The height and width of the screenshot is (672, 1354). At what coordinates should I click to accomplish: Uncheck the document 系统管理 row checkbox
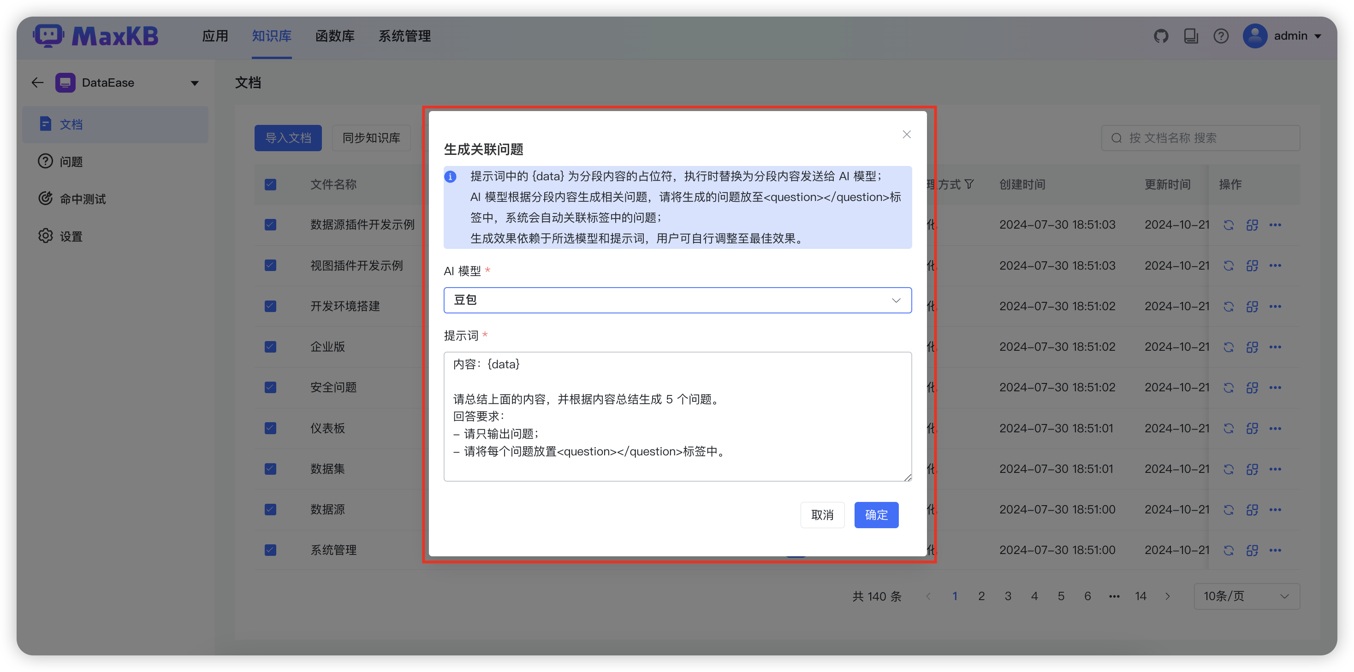pos(270,550)
